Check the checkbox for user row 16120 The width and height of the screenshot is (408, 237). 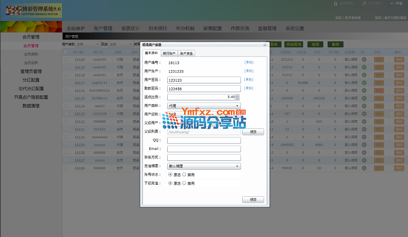pyautogui.click(x=66, y=60)
